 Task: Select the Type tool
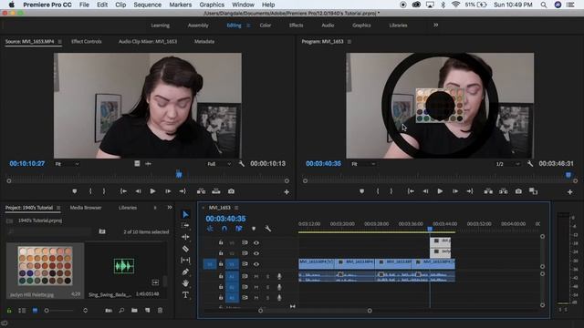(x=185, y=295)
